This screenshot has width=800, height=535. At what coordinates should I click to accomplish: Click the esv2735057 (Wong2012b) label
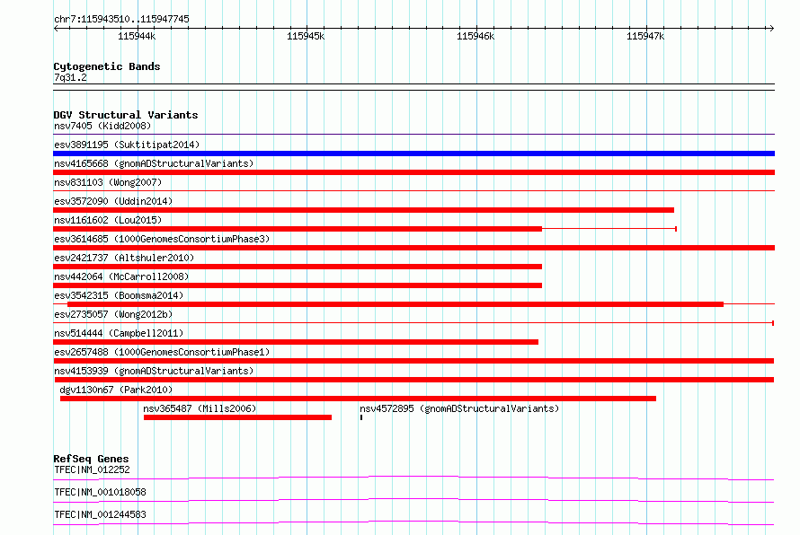[x=113, y=314]
